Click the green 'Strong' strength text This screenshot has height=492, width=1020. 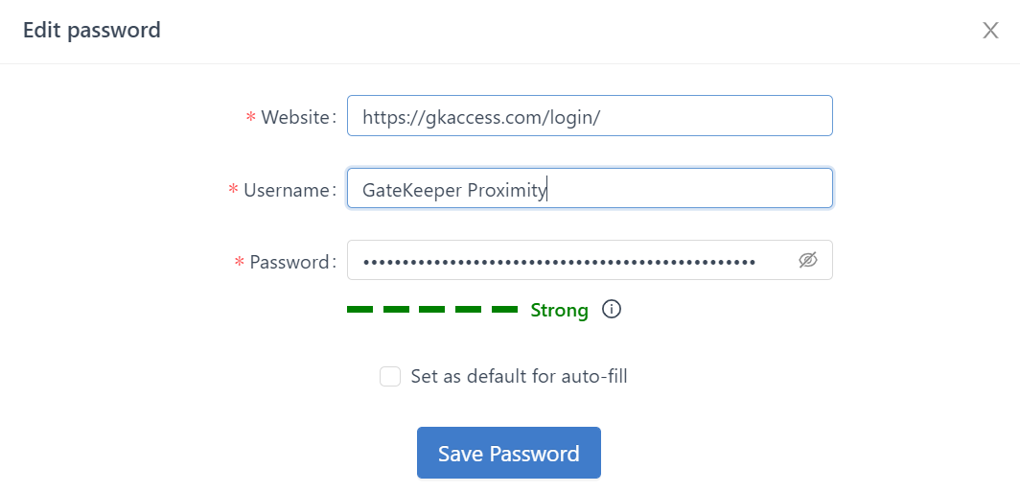point(559,310)
